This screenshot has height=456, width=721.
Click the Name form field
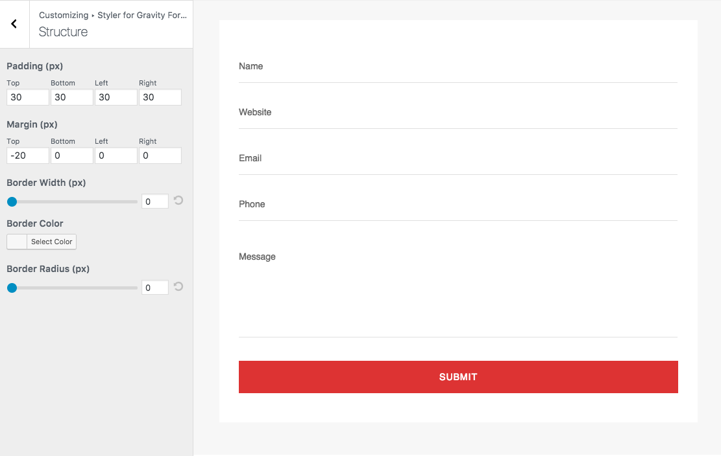tap(458, 67)
